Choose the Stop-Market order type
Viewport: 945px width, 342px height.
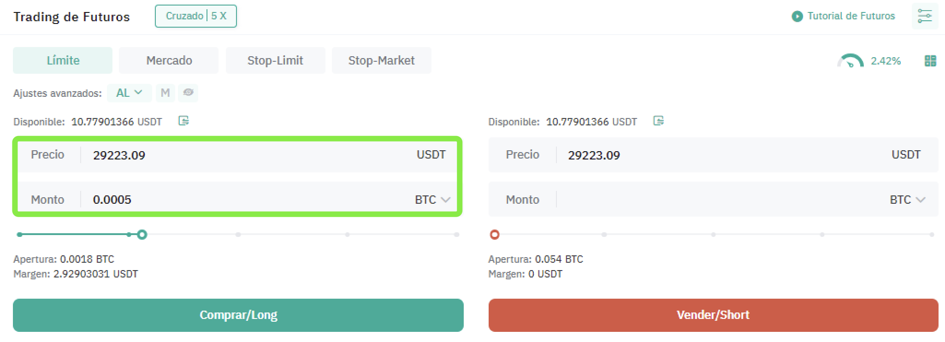tap(381, 60)
